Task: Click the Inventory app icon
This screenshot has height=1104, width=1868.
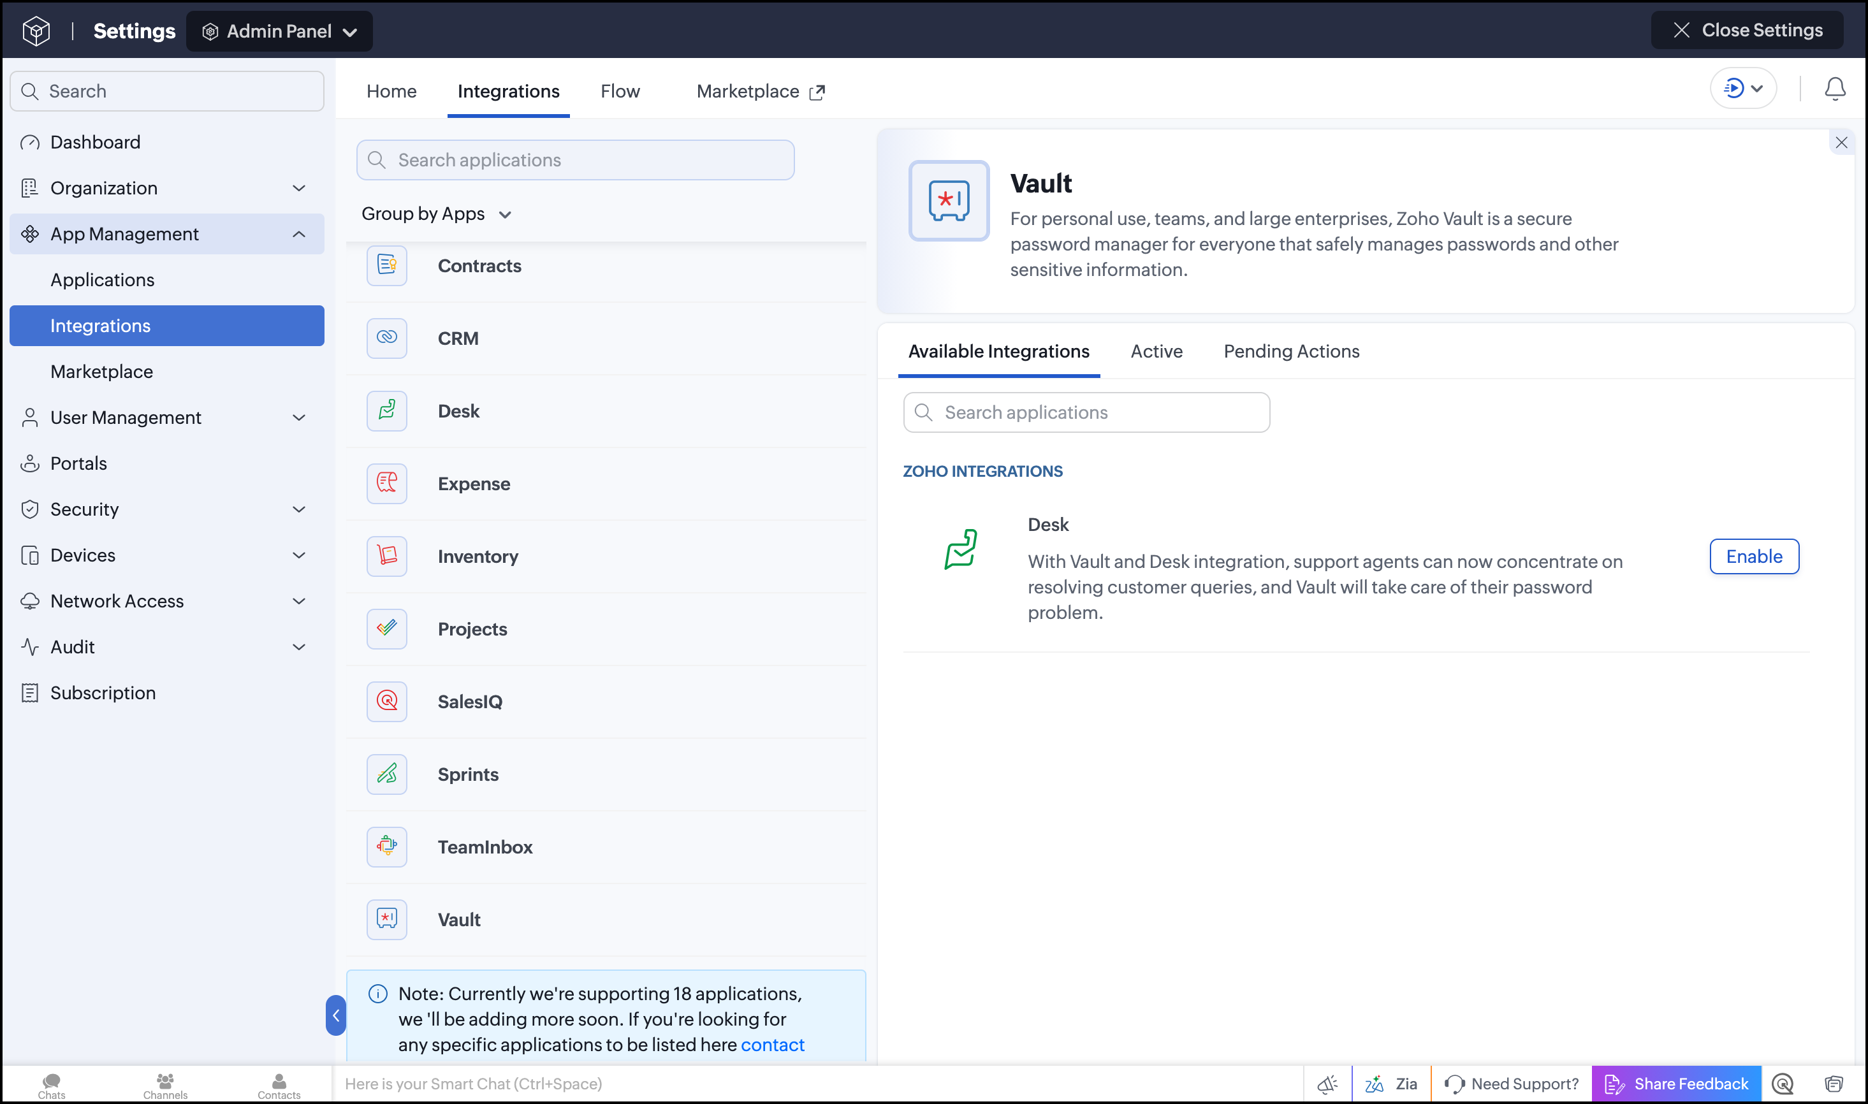Action: click(x=387, y=556)
